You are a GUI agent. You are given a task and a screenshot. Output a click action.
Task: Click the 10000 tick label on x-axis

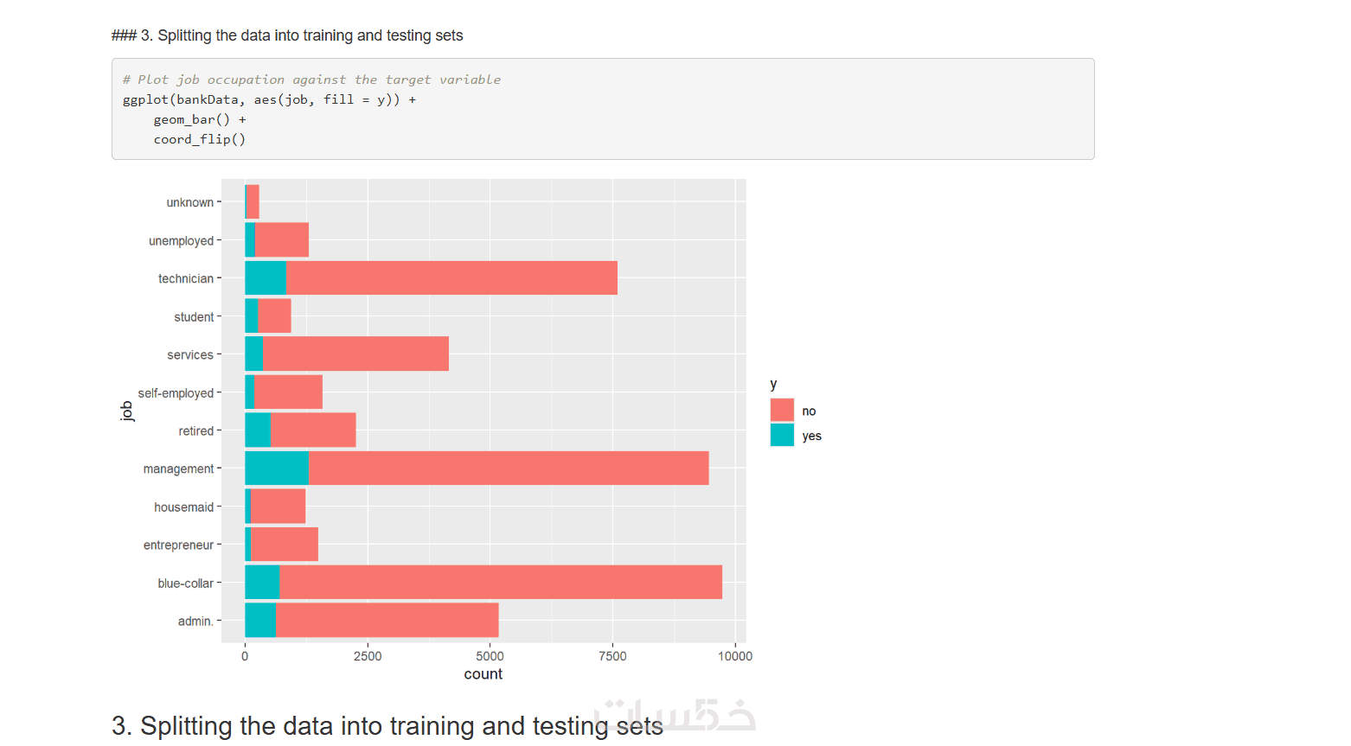point(734,656)
